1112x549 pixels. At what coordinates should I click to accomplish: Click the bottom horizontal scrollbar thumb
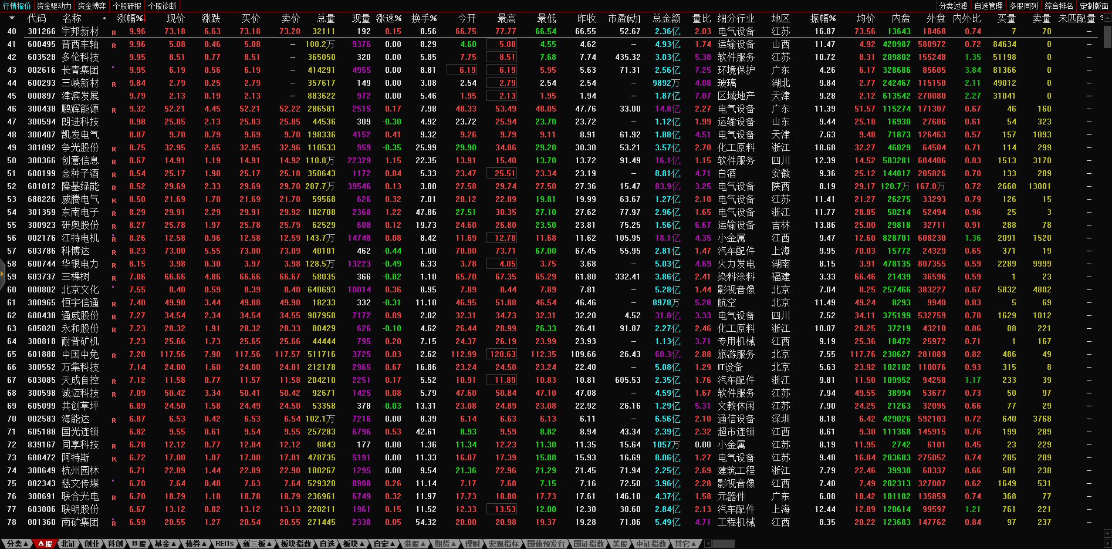tap(723, 544)
